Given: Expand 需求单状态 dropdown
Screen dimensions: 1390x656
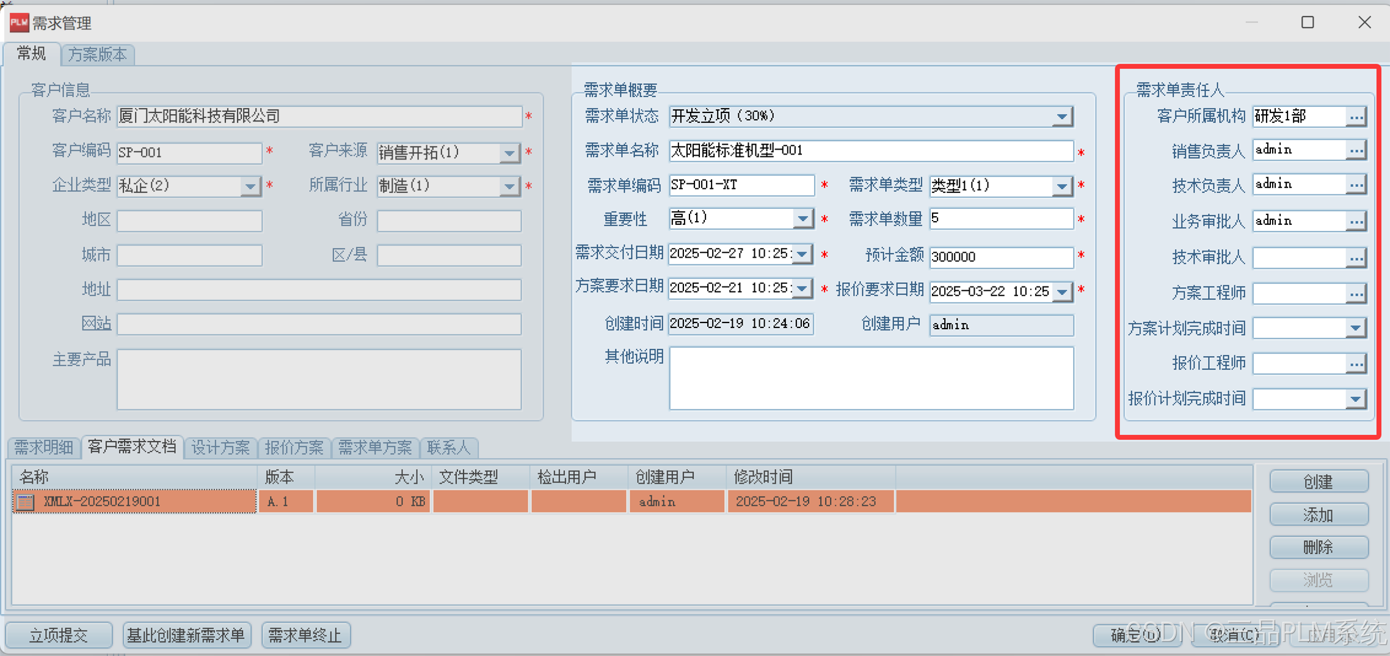Looking at the screenshot, I should click(x=1062, y=117).
